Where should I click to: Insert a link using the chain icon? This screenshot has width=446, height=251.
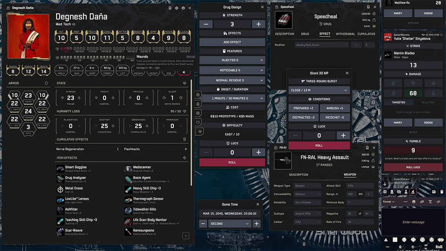click(x=422, y=202)
